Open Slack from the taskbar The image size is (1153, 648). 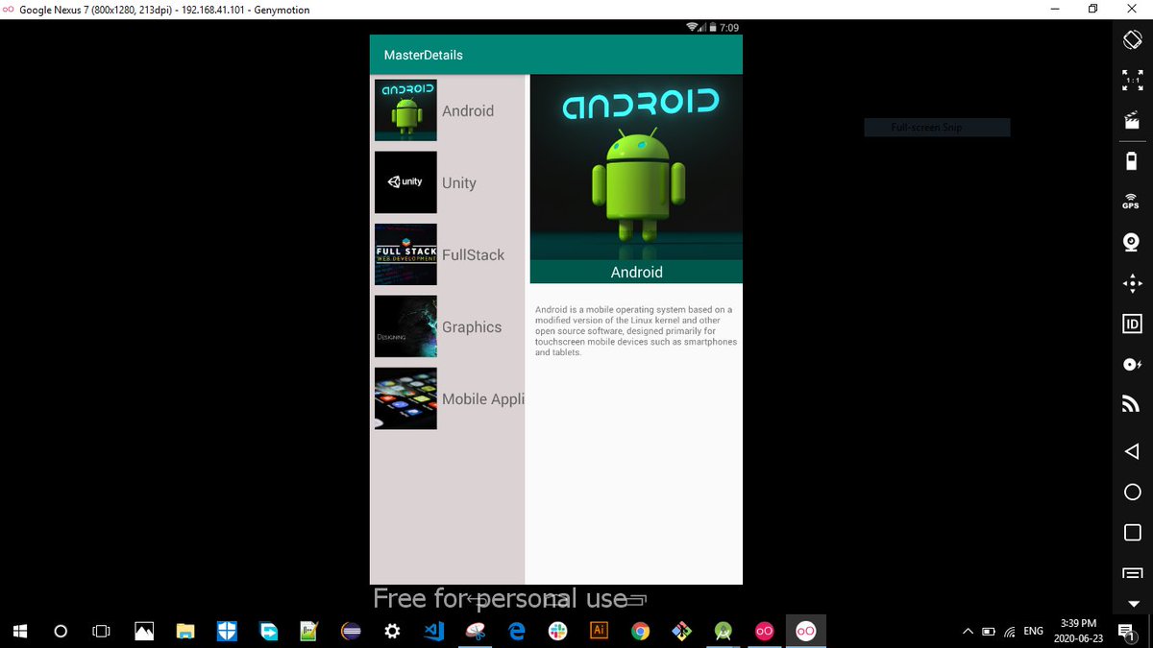pyautogui.click(x=557, y=631)
